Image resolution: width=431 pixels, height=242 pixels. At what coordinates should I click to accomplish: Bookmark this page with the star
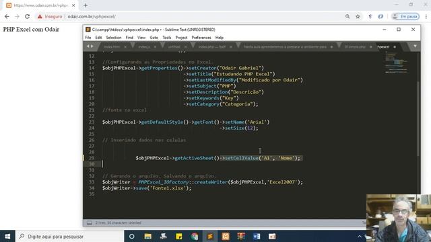[x=358, y=16]
